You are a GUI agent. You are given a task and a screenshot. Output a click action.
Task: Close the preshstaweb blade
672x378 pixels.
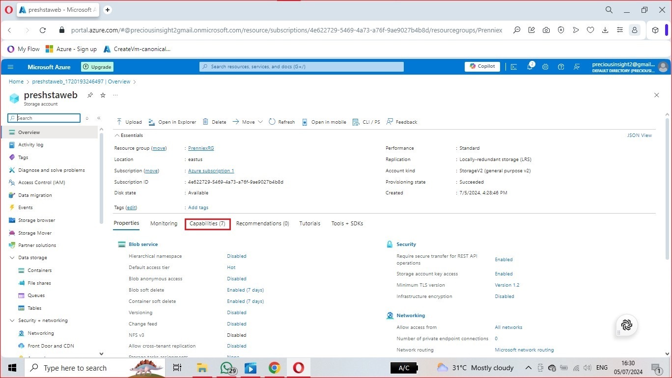(657, 95)
